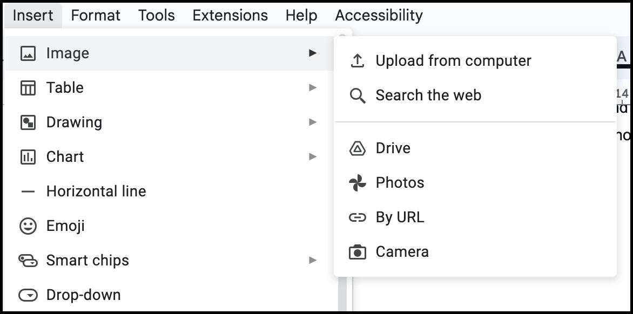Click the Camera icon
633x314 pixels.
pos(357,252)
